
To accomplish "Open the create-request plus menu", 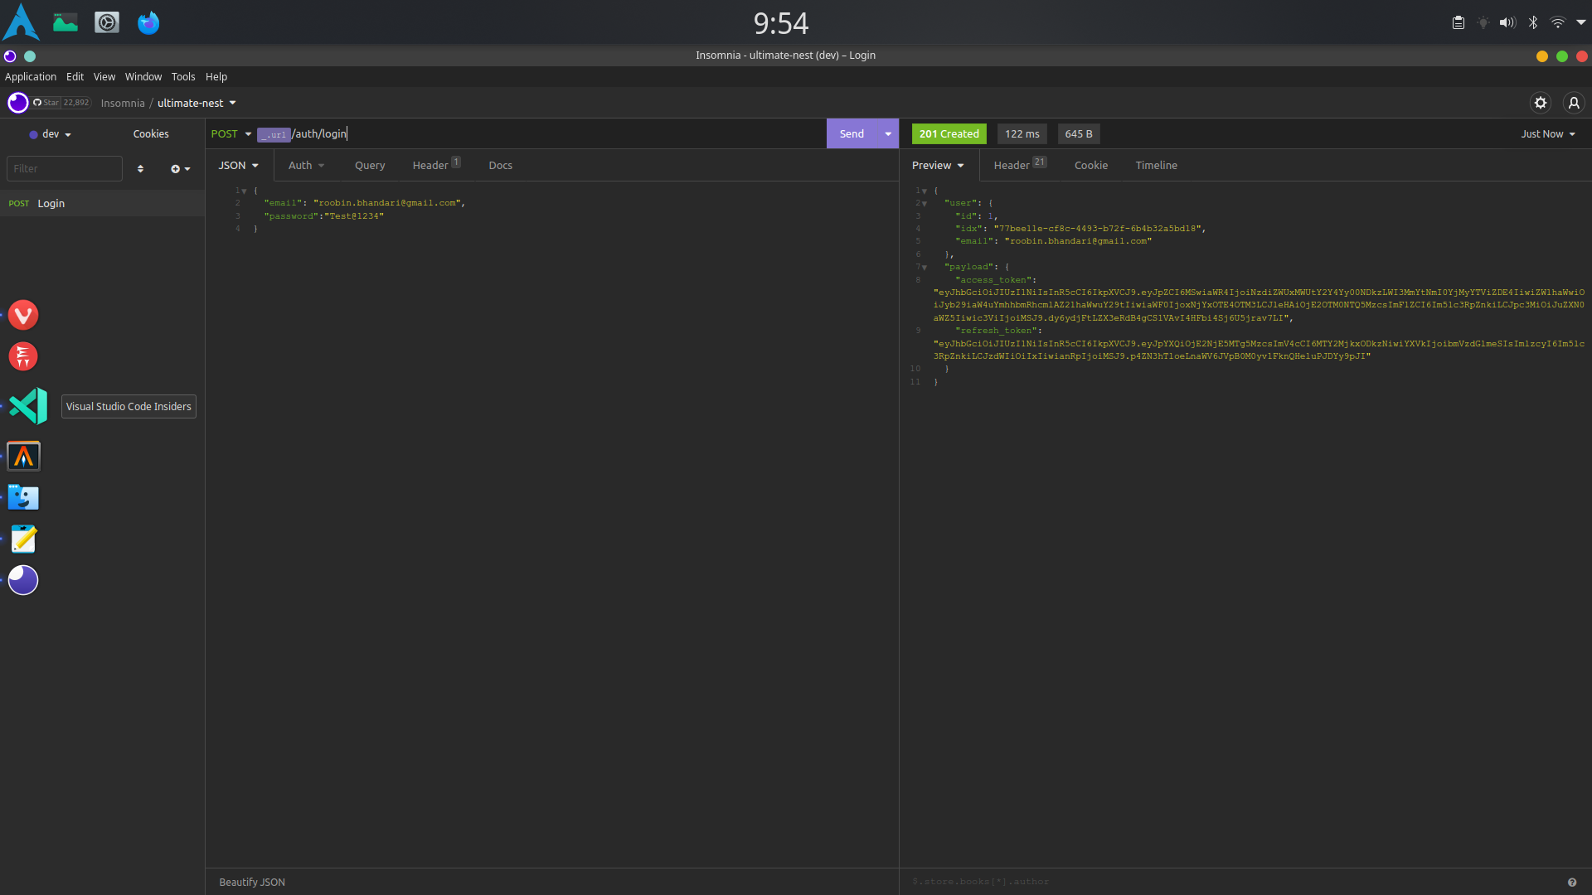I will (181, 168).
